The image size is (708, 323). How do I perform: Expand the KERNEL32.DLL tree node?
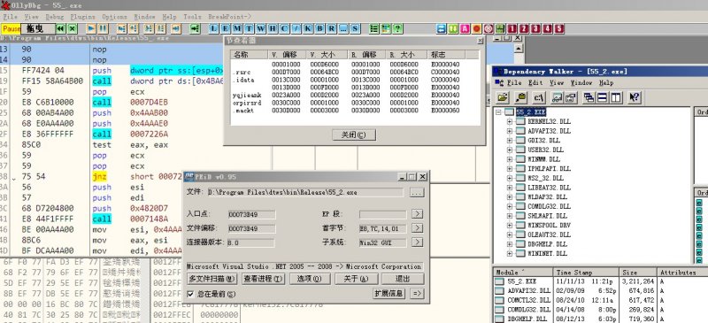pyautogui.click(x=510, y=121)
